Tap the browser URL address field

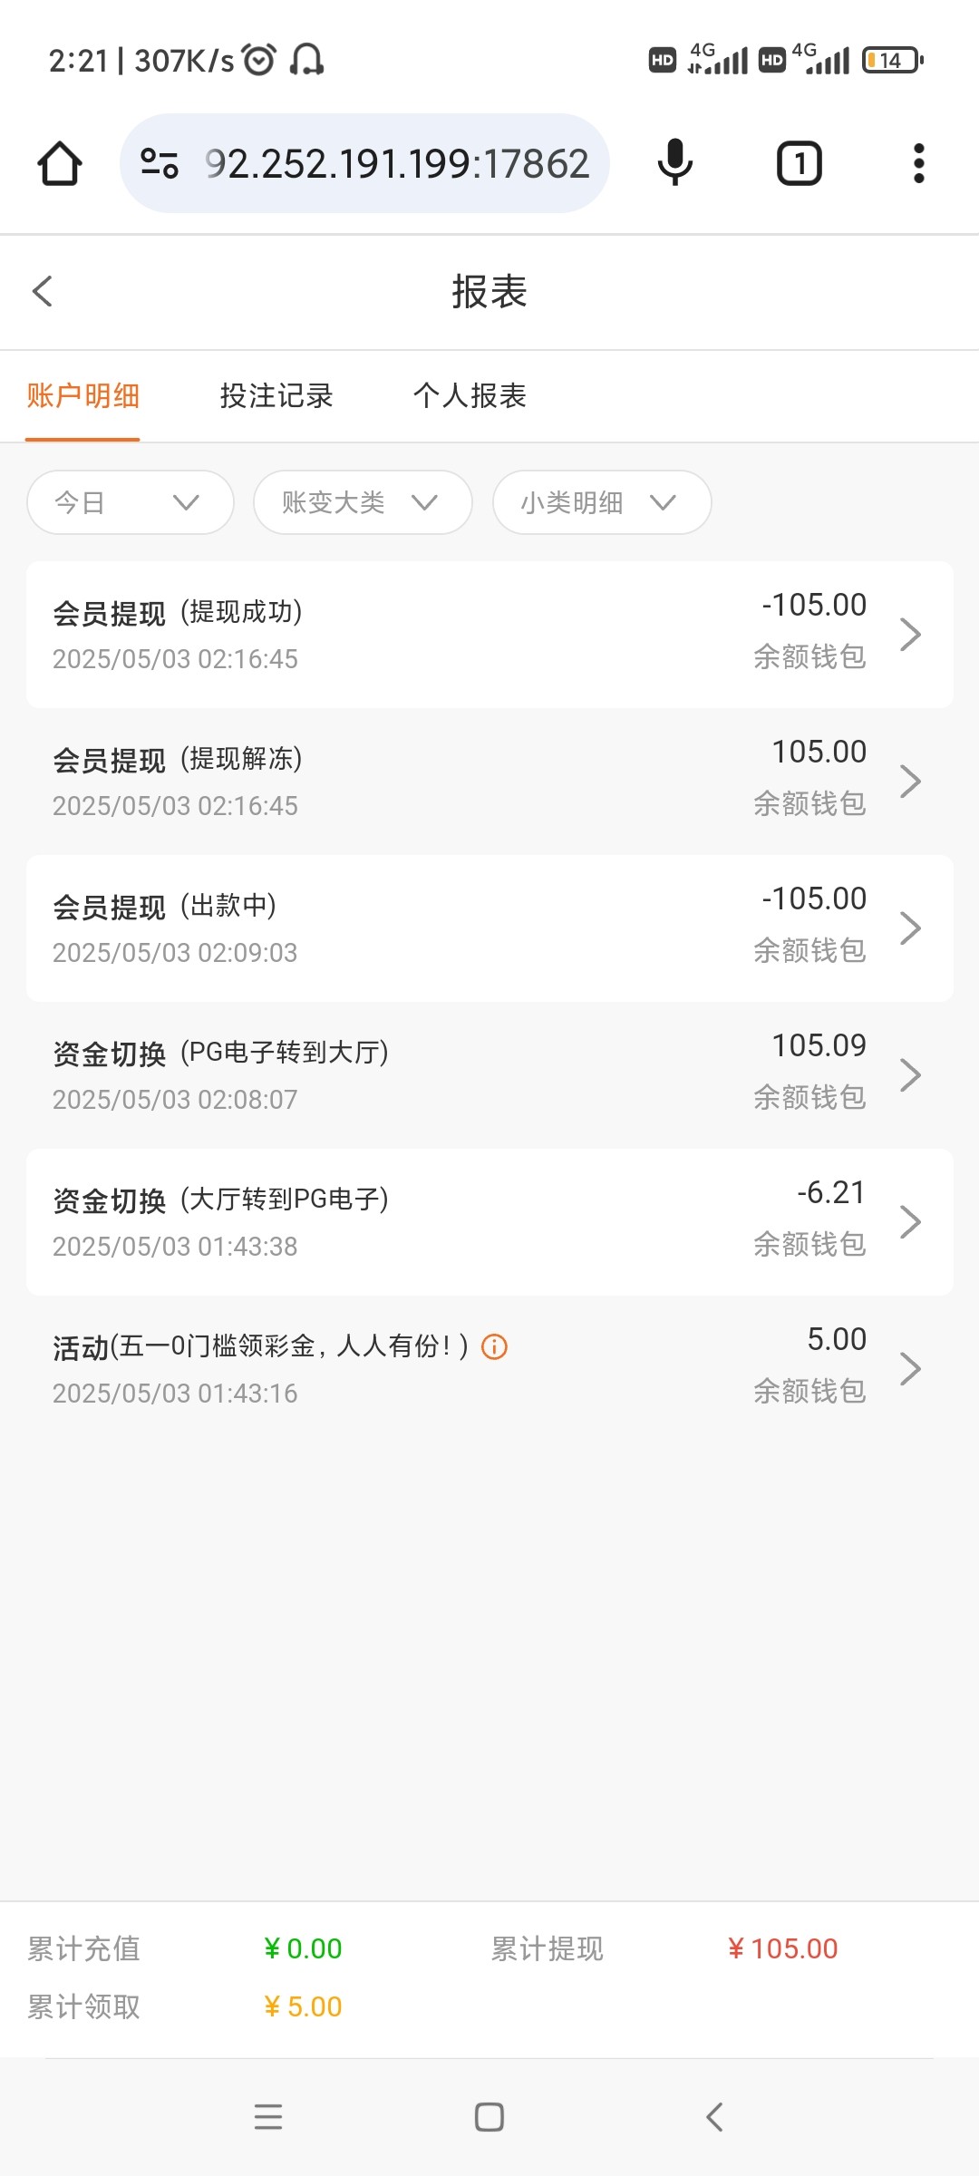pyautogui.click(x=397, y=164)
